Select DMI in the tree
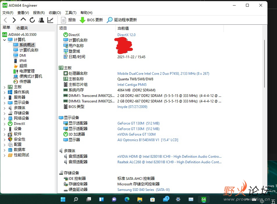 click(x=19, y=56)
